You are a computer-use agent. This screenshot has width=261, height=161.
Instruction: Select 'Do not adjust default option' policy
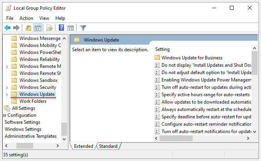(x=206, y=73)
